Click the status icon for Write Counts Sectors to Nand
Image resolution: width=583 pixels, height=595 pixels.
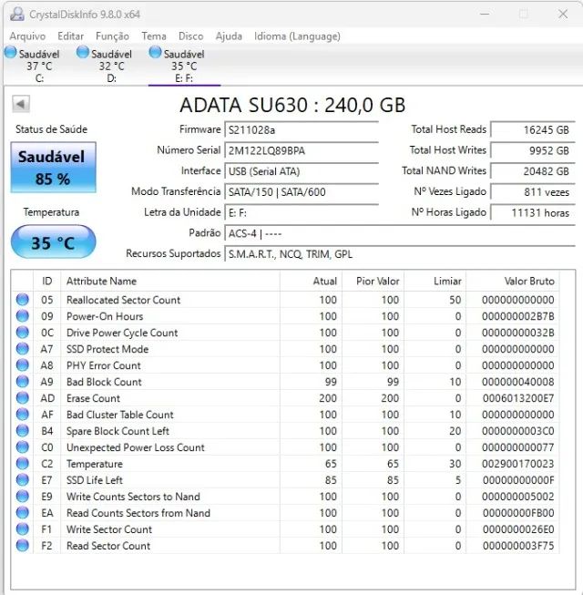click(23, 496)
